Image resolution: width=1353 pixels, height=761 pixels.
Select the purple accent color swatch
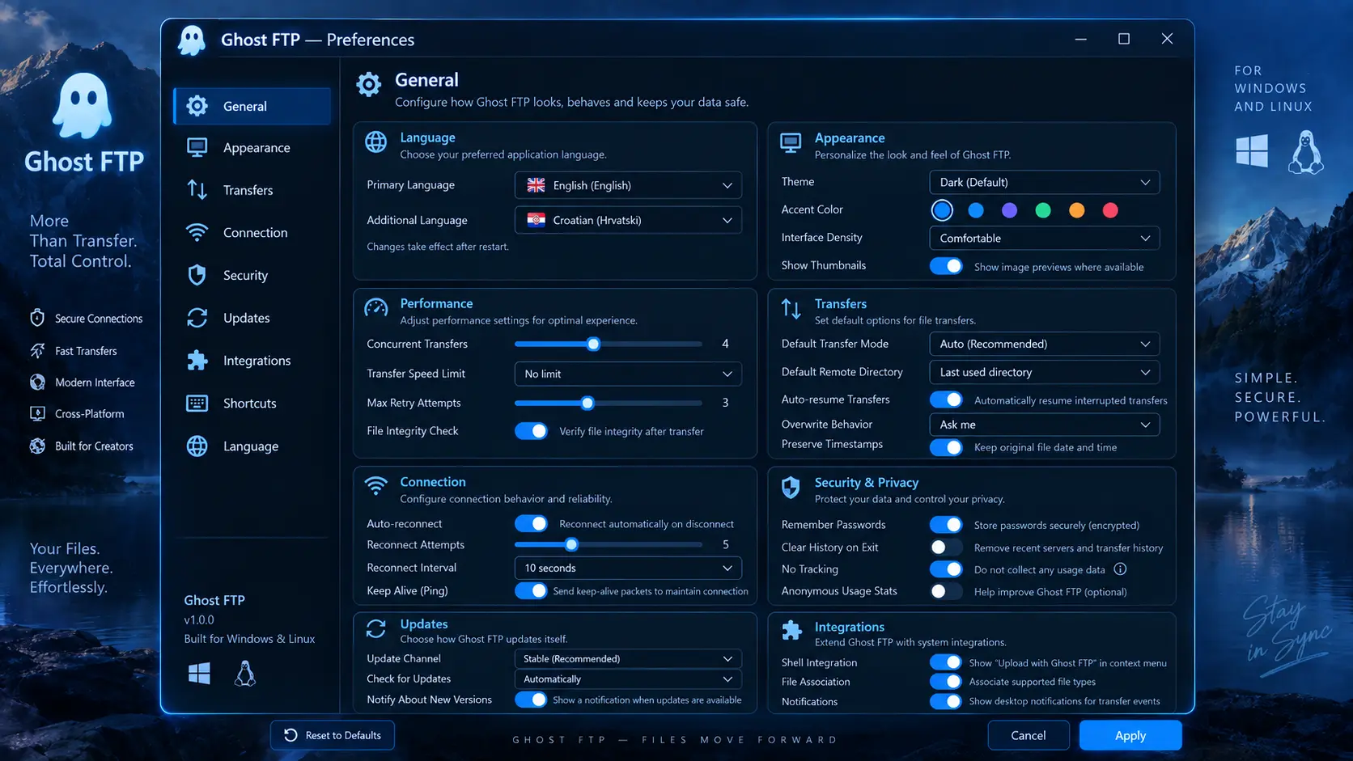1009,210
